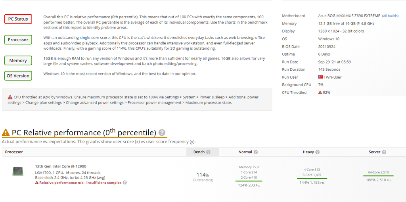Image resolution: width=406 pixels, height=202 pixels.
Task: Click the question mark beside Server
Action: point(384,152)
